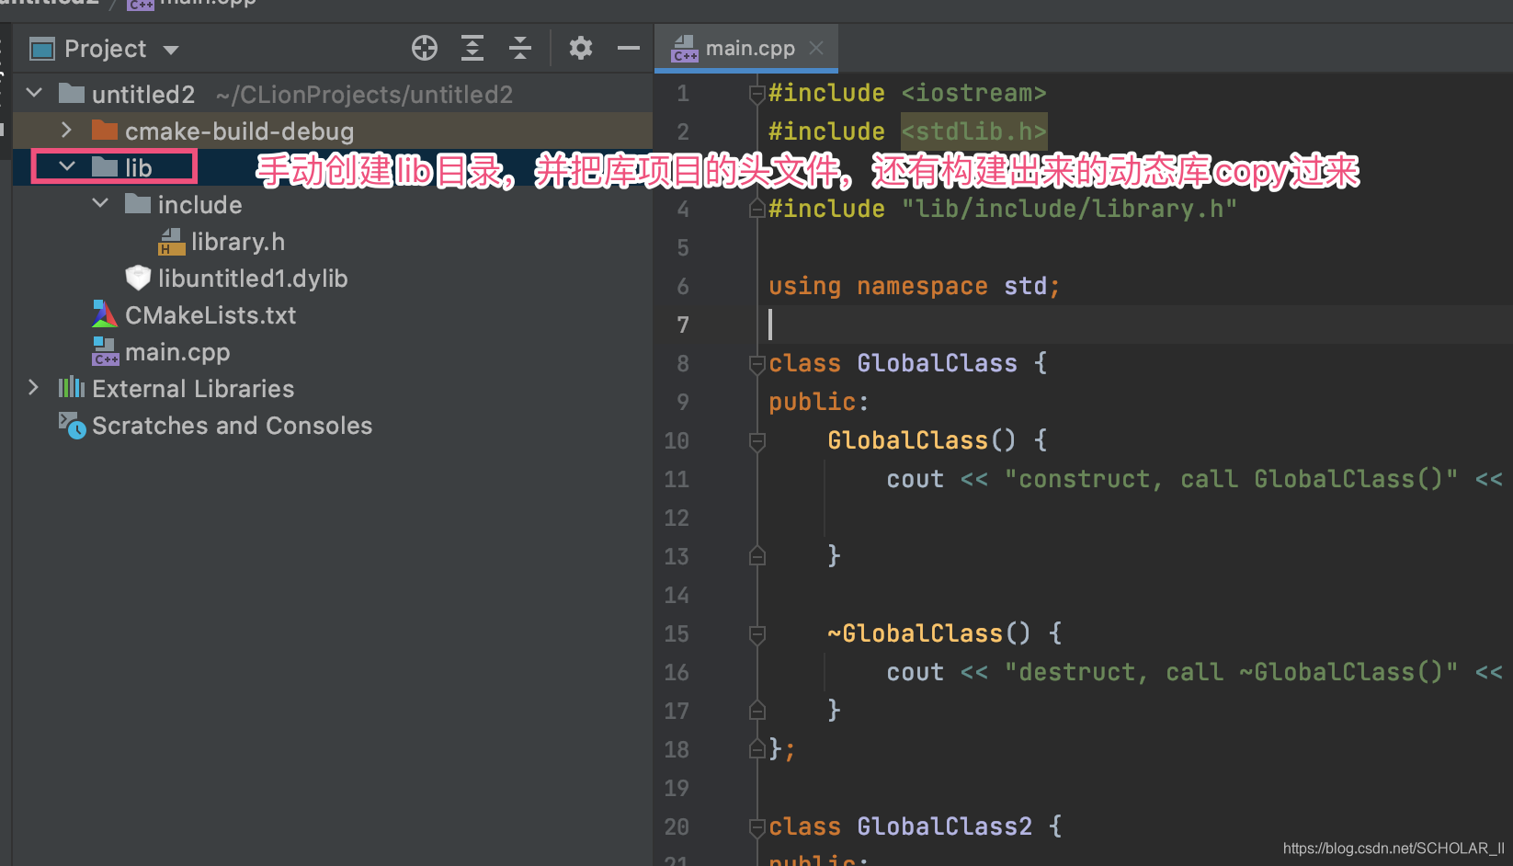This screenshot has height=866, width=1513.
Task: Select the include folder icon
Action: click(x=138, y=203)
